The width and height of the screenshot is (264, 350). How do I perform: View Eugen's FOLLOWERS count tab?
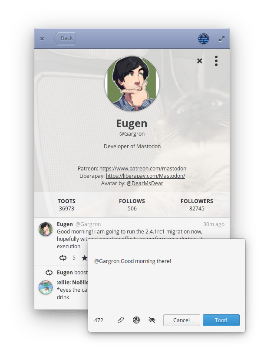coord(197,205)
